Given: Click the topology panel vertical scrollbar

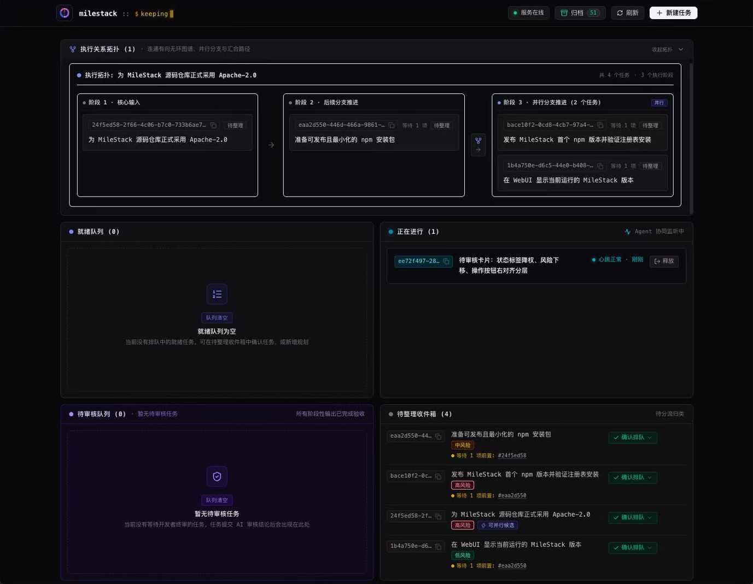Looking at the screenshot, I should [x=691, y=139].
